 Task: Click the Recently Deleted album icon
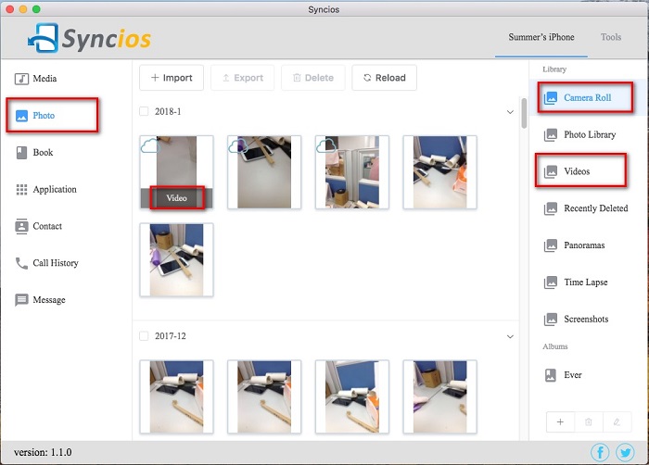tap(551, 208)
